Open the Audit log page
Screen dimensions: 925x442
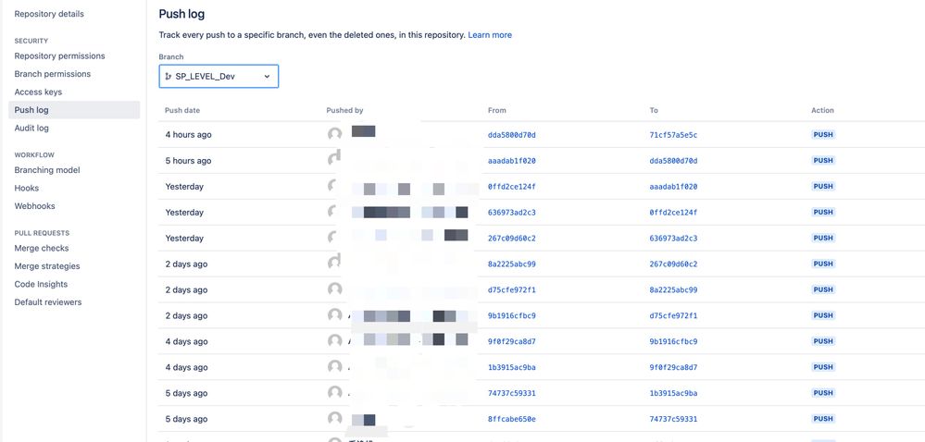click(31, 128)
